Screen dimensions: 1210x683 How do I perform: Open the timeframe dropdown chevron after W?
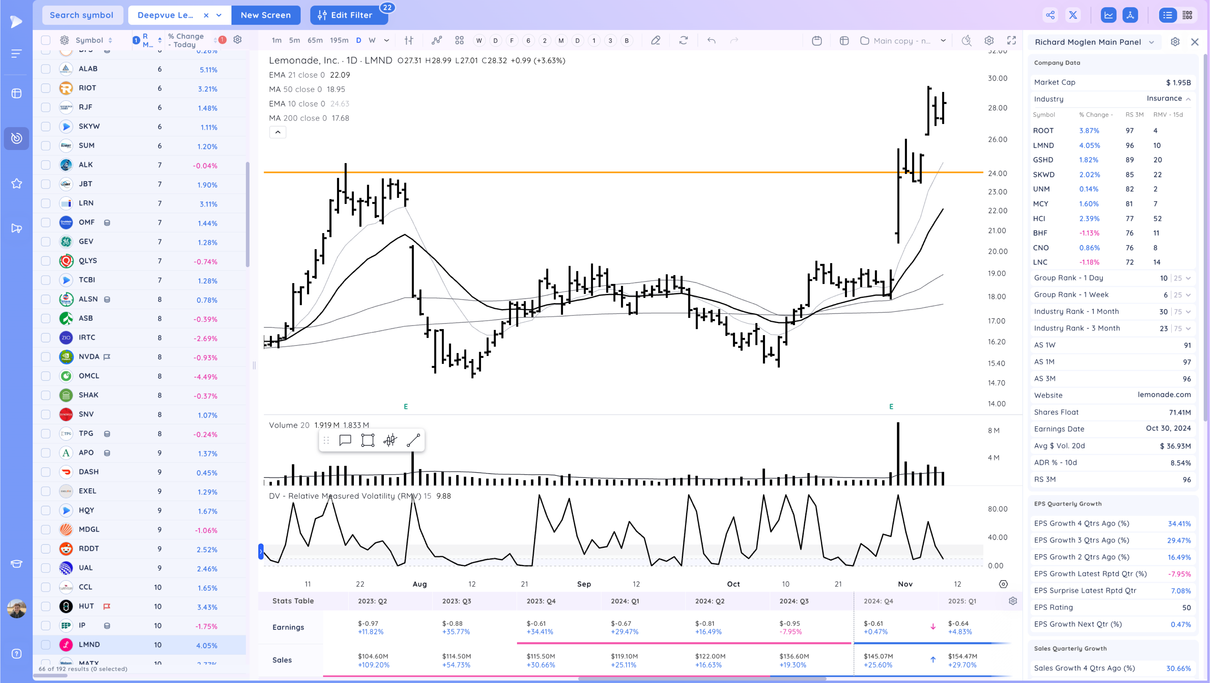click(x=387, y=41)
